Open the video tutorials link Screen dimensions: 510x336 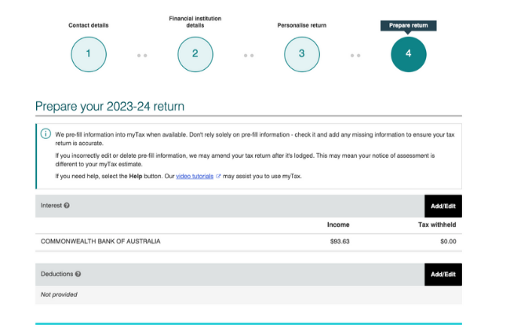(x=194, y=177)
